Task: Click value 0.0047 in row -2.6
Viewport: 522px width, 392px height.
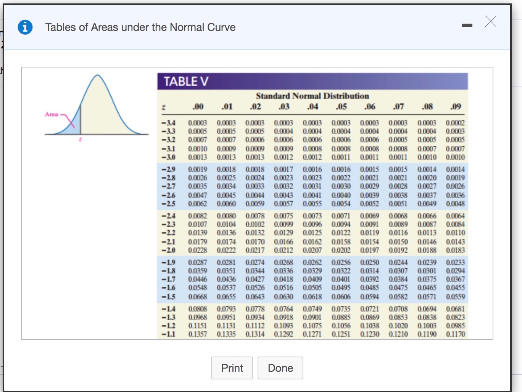Action: point(198,195)
